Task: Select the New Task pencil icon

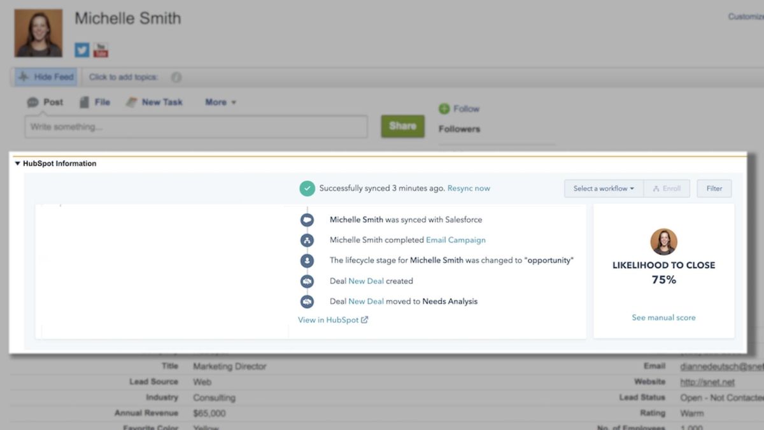Action: [132, 101]
